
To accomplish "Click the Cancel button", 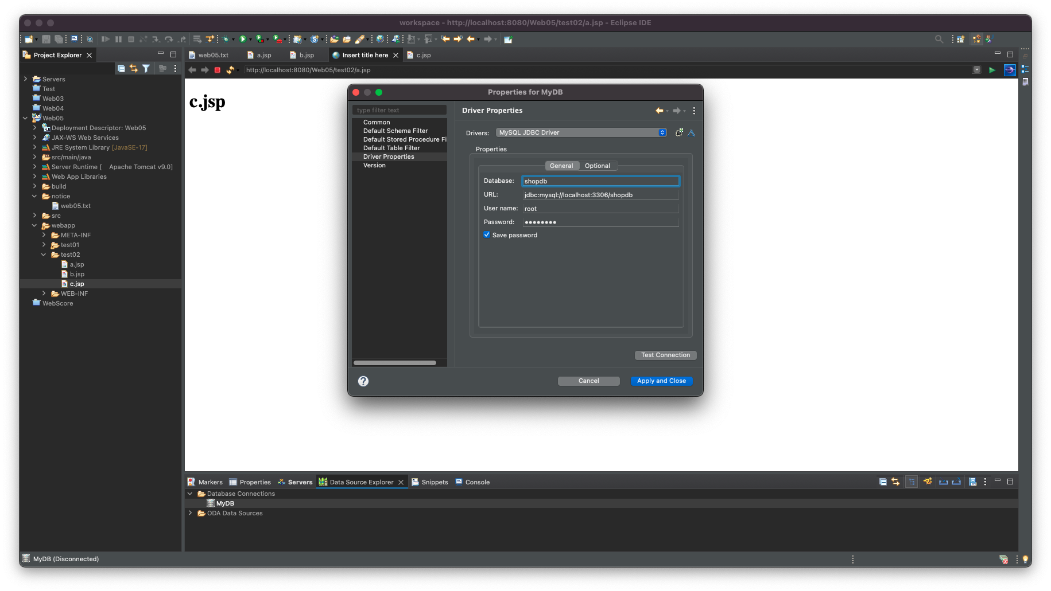I will 589,381.
